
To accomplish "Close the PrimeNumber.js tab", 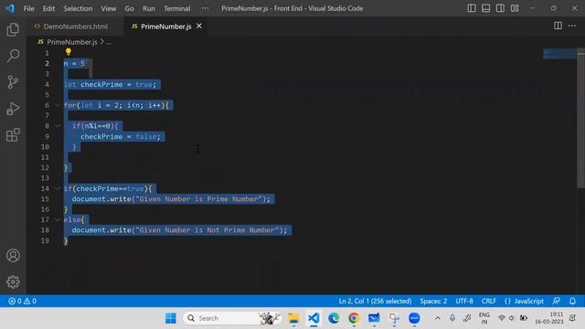I will [199, 27].
